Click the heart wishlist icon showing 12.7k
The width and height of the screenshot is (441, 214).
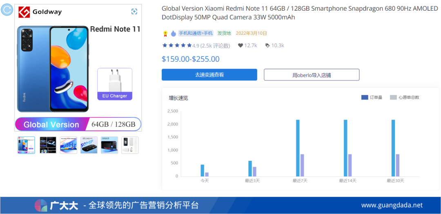pyautogui.click(x=240, y=45)
